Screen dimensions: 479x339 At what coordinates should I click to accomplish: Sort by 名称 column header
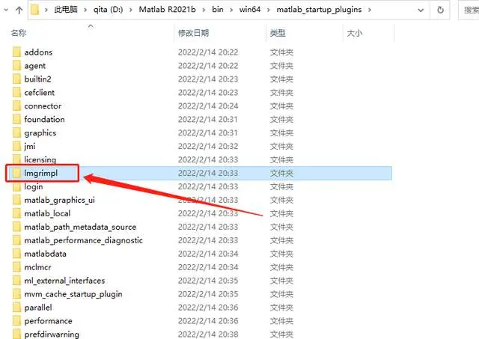click(x=19, y=33)
